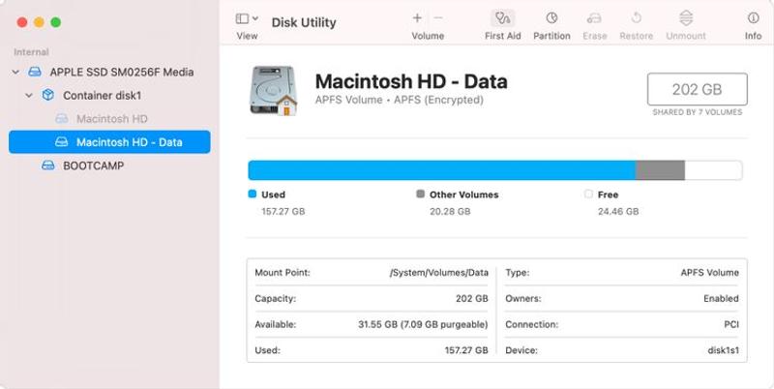Click the Macintosh HD - Data title heading
The image size is (774, 389).
[411, 81]
